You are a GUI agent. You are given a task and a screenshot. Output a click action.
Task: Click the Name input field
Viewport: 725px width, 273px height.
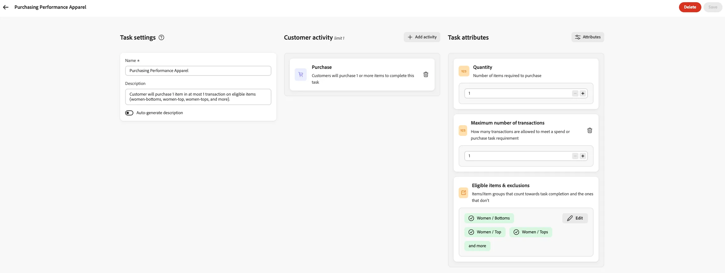[198, 71]
